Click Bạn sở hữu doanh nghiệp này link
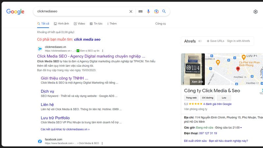Screen dimensions: 263x148 (x=228, y=141)
